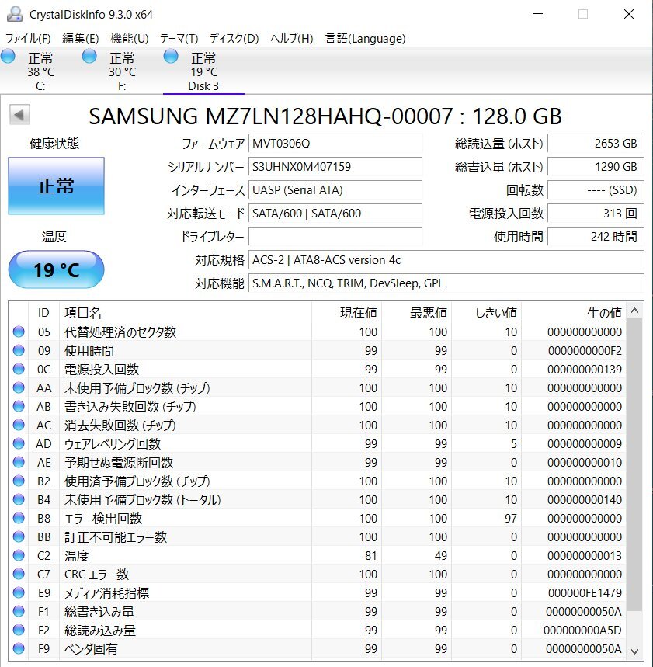This screenshot has width=653, height=667.
Task: Click the rotation rate value ---- (SSD)
Action: click(596, 190)
